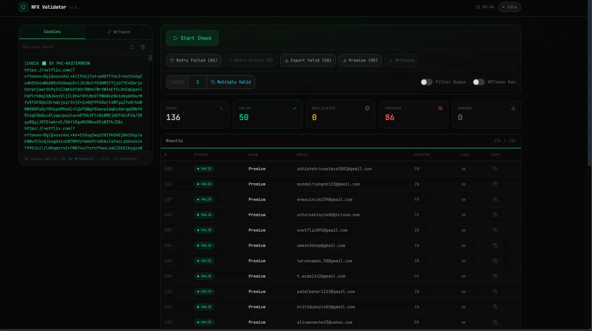Viewport: 592px width, 331px height.
Task: Switch to the Cookies tab
Action: (52, 32)
